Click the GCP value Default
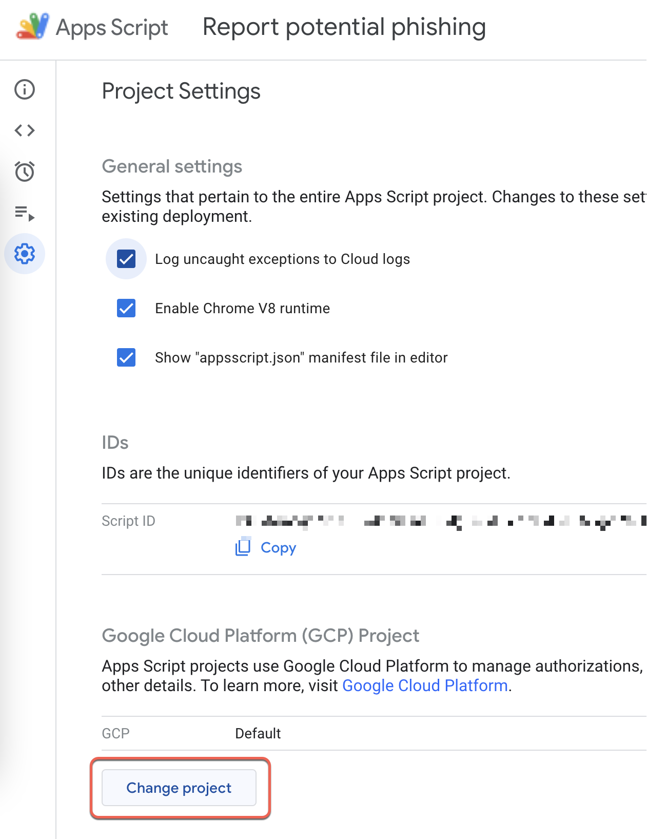 (258, 733)
